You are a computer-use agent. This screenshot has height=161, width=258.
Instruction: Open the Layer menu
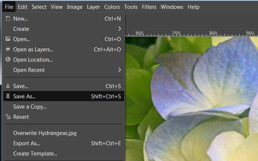pos(93,7)
